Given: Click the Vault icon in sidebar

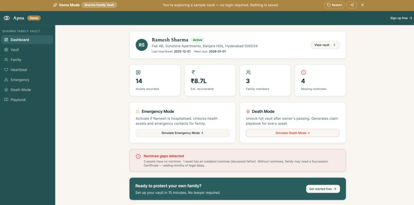Looking at the screenshot, I should [6, 50].
